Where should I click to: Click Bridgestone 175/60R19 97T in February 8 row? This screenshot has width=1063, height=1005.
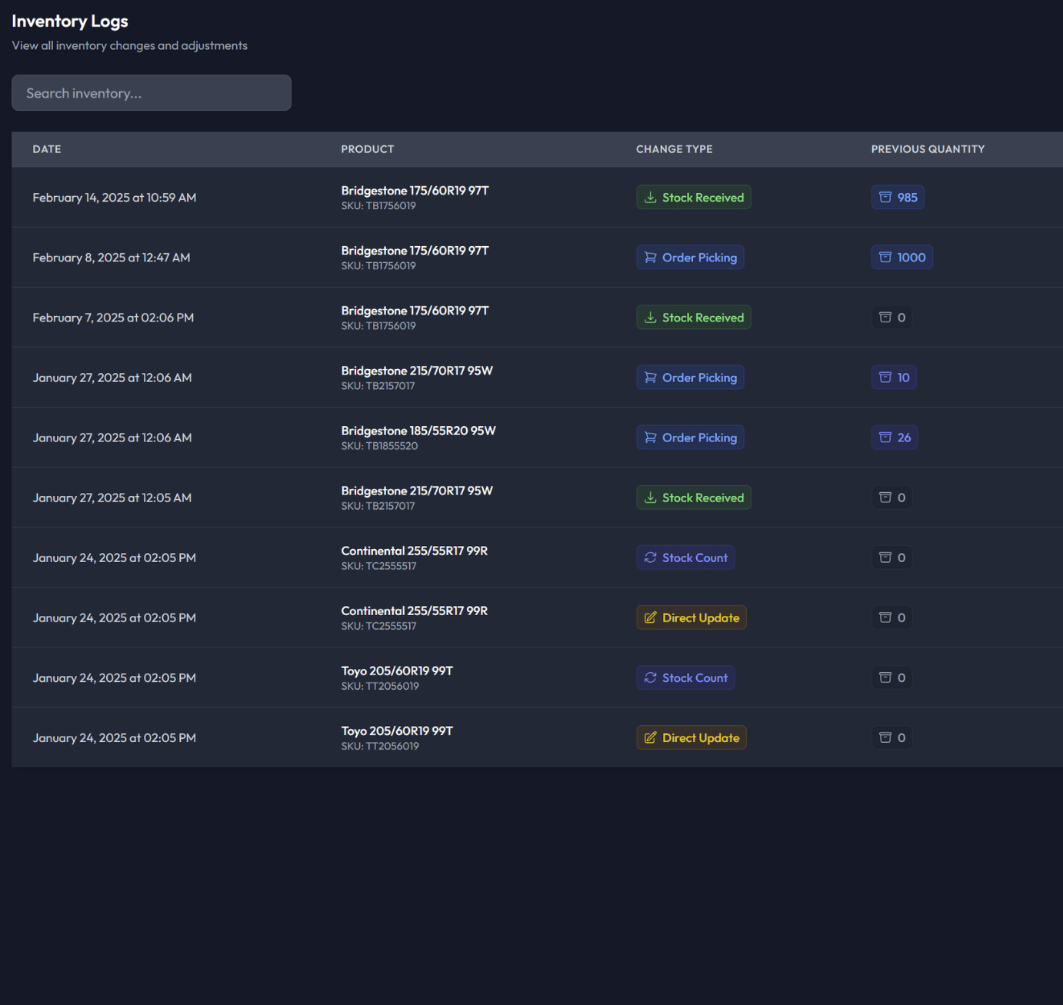(415, 251)
